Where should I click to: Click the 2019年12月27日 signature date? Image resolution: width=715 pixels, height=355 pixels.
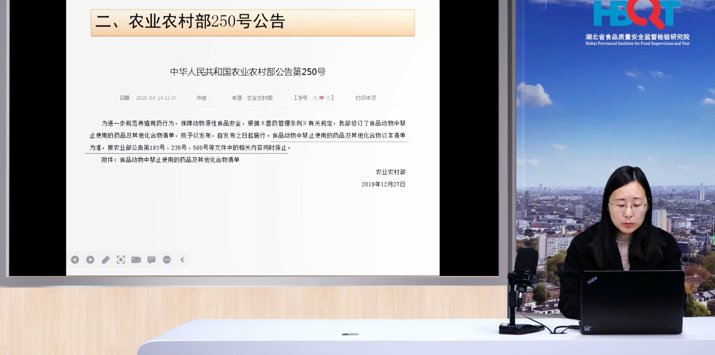pos(383,185)
